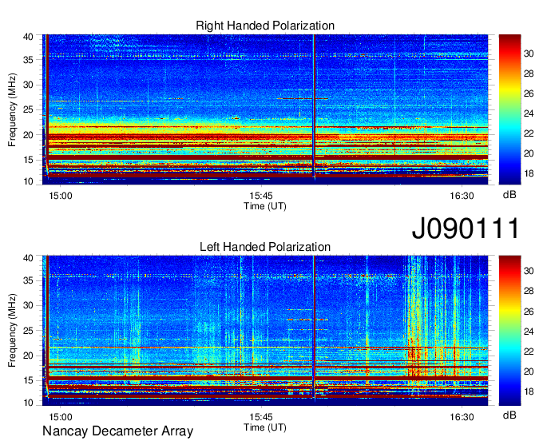Click the 18 dB label on top color bar
This screenshot has height=441, width=543.
(x=529, y=173)
